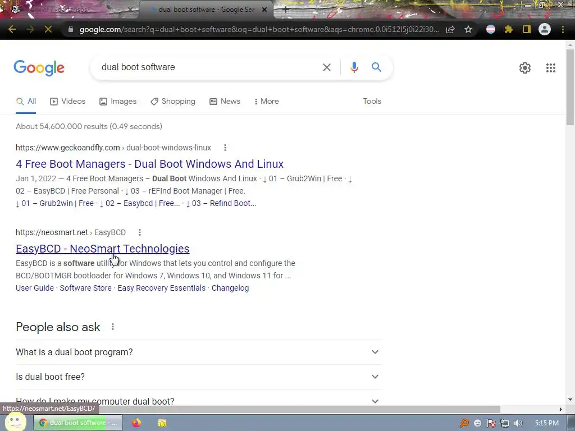This screenshot has width=575, height=431.
Task: Start voice search with the microphone
Action: (x=354, y=67)
